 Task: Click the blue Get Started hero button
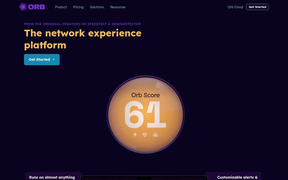[42, 60]
